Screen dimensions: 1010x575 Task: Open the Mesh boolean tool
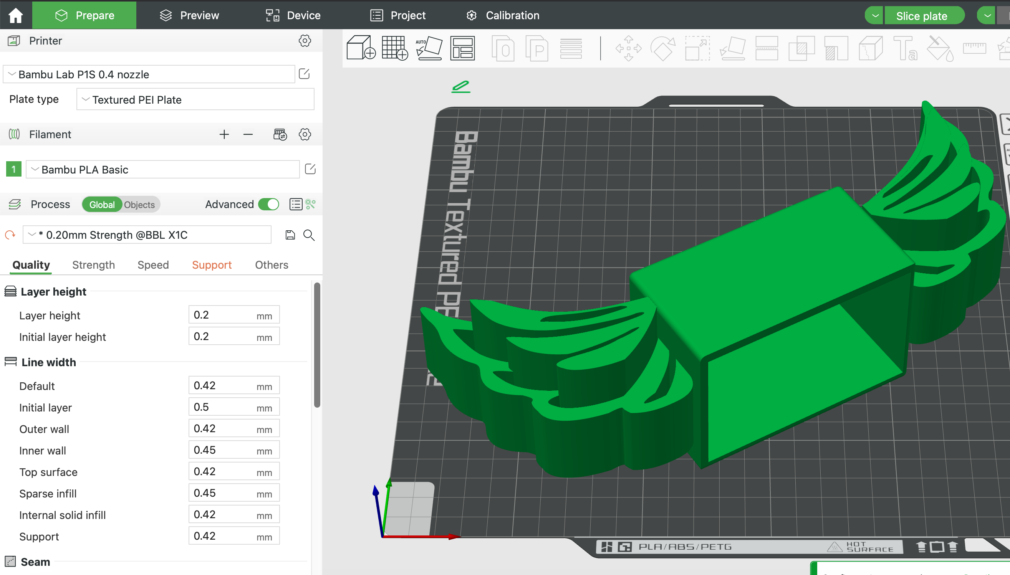point(801,48)
